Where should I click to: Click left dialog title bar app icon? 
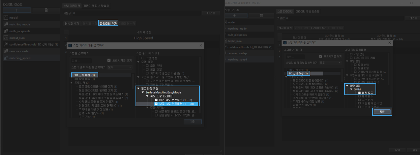click(x=70, y=45)
